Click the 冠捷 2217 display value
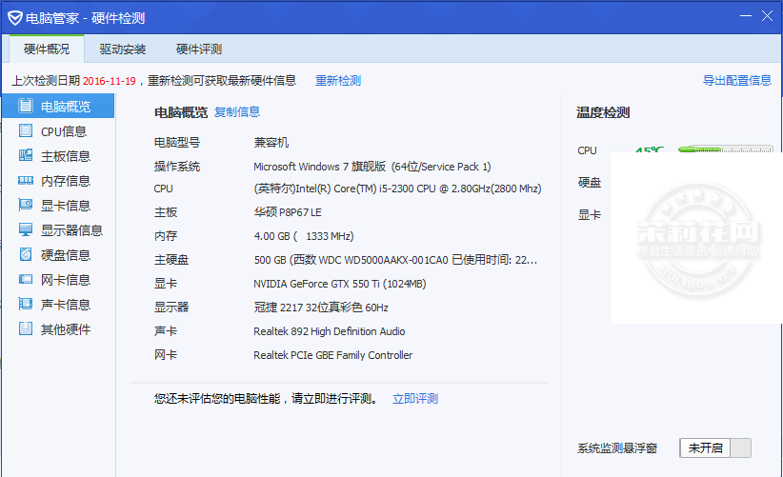 [x=321, y=308]
